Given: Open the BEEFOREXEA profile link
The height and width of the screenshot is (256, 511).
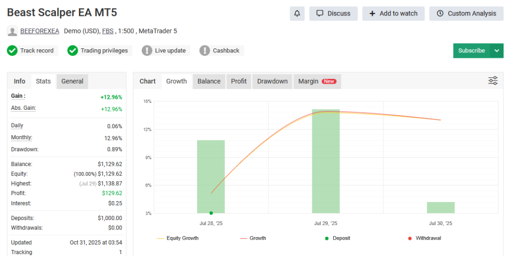Looking at the screenshot, I should (x=40, y=31).
